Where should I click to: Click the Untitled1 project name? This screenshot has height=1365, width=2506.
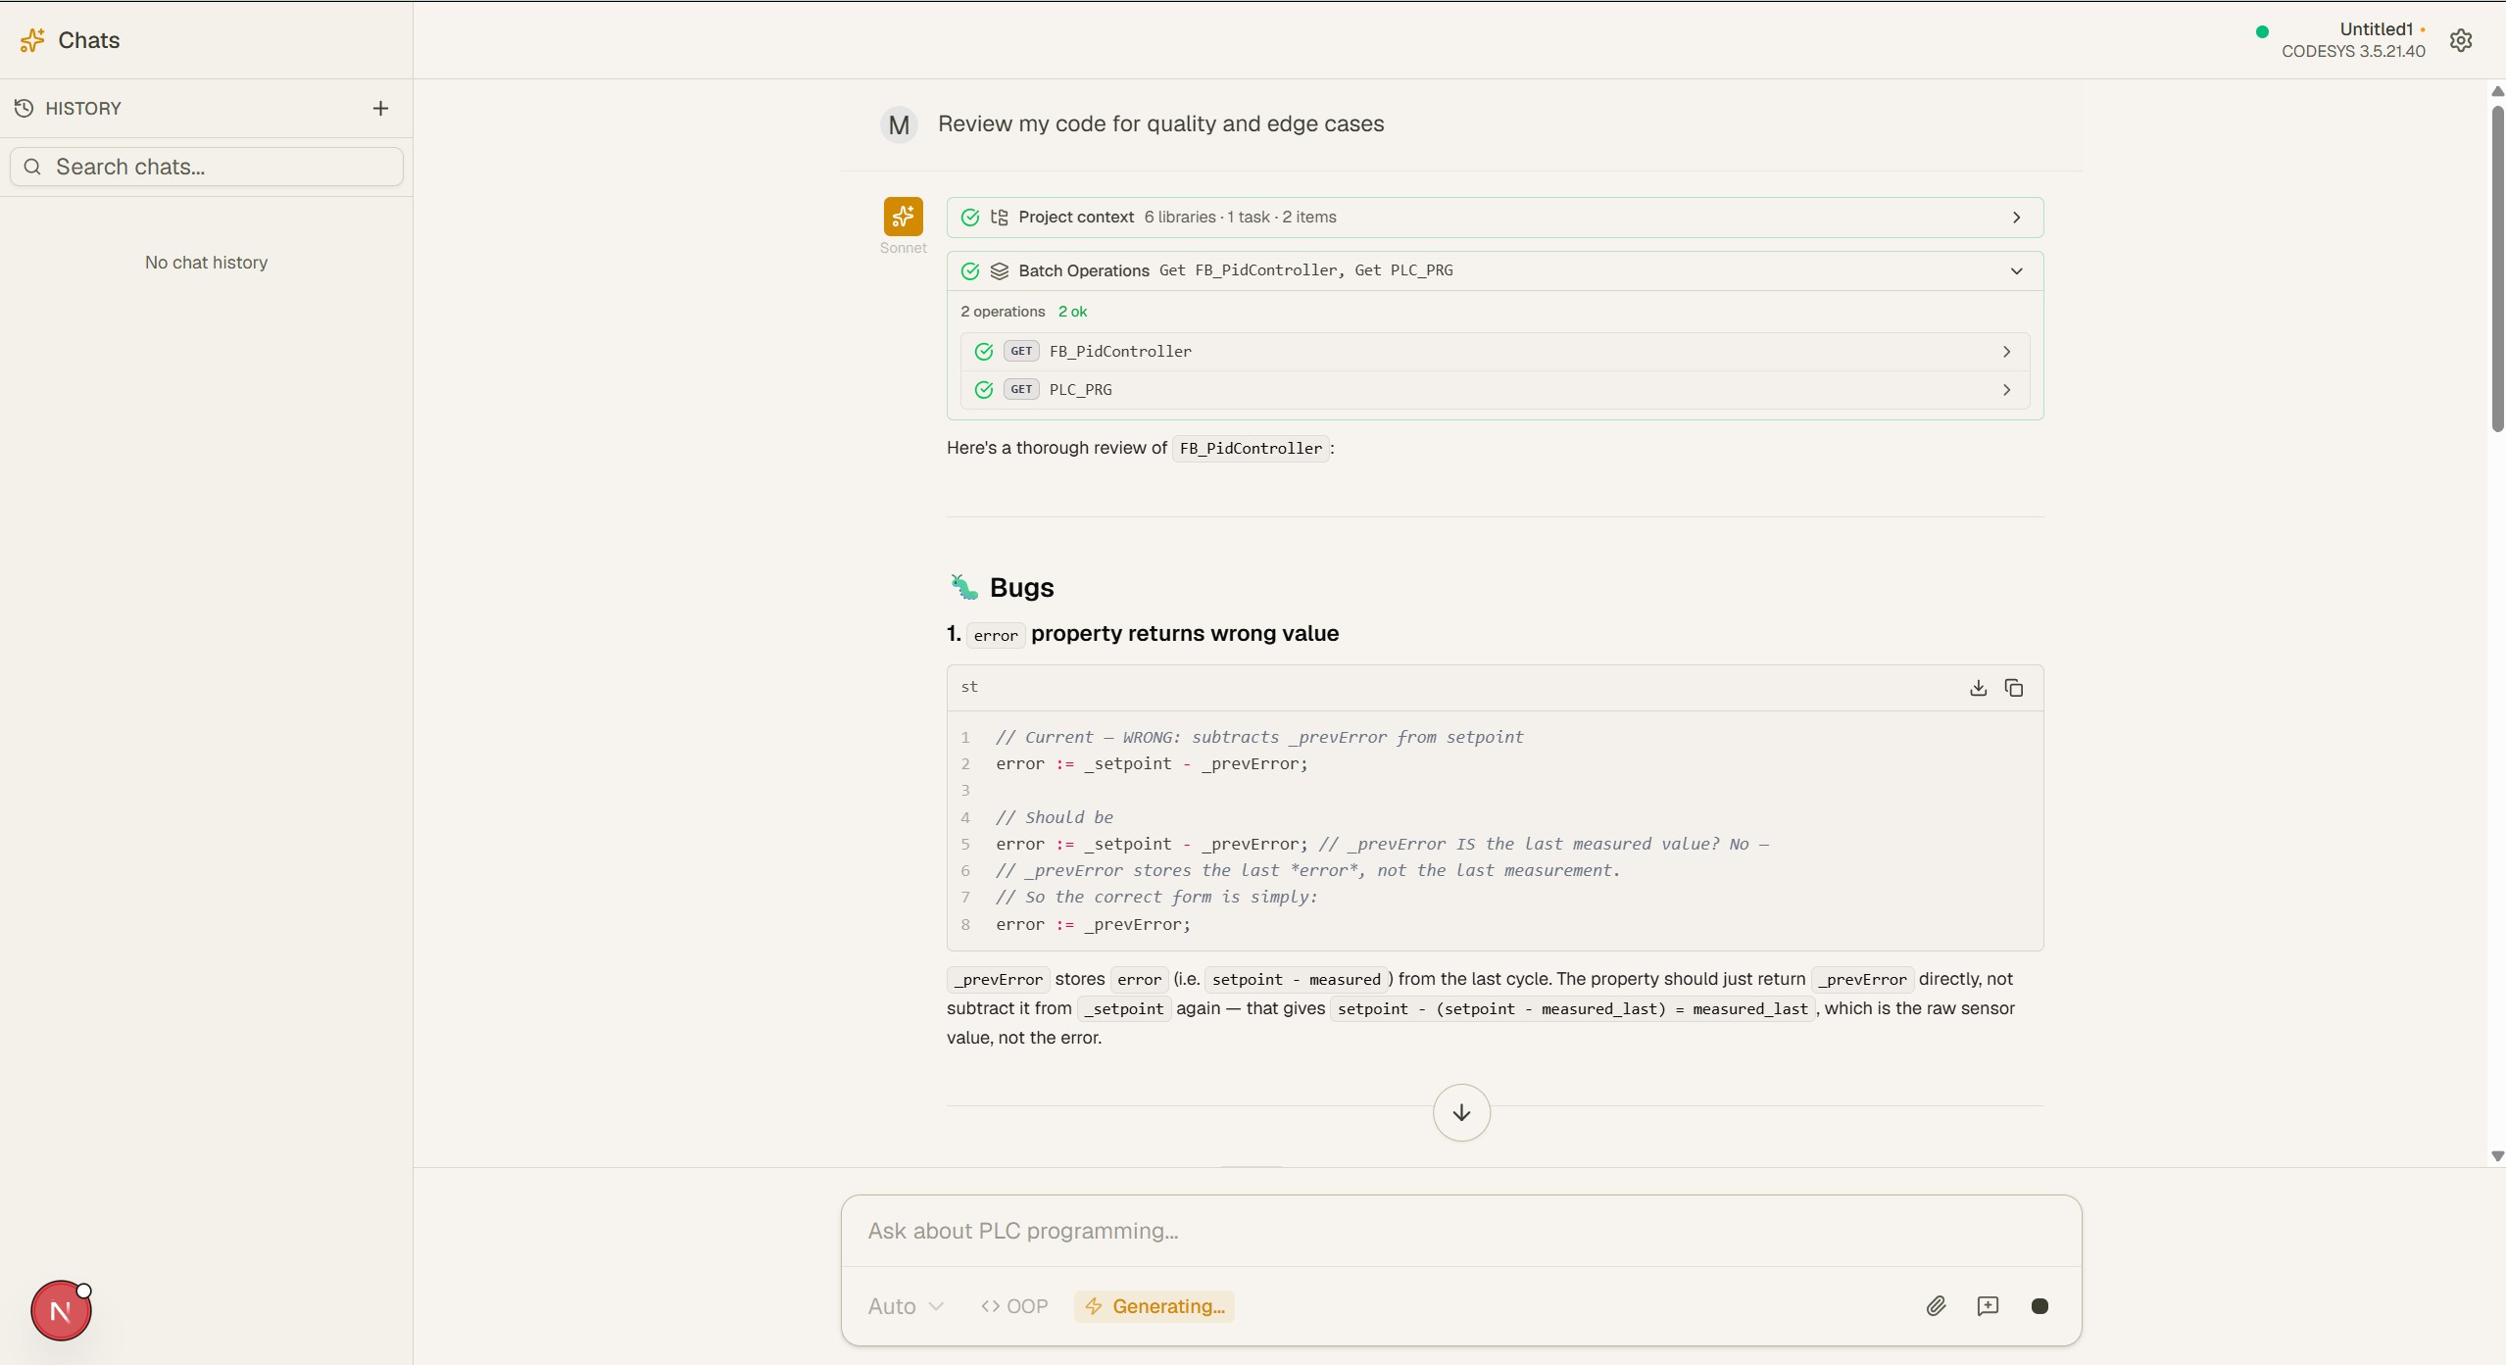click(x=2376, y=28)
